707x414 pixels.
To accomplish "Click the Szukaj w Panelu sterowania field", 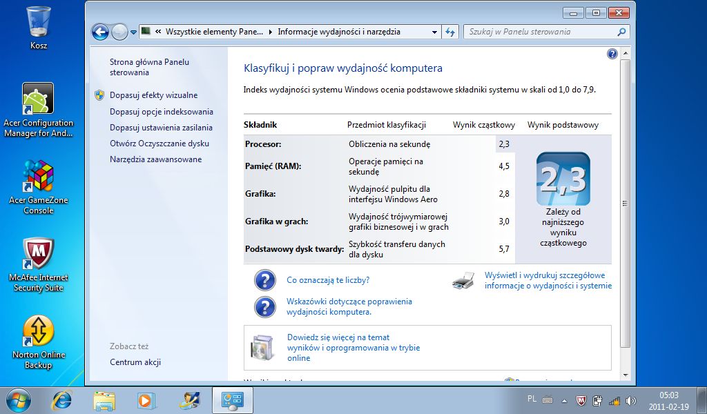I will point(541,32).
